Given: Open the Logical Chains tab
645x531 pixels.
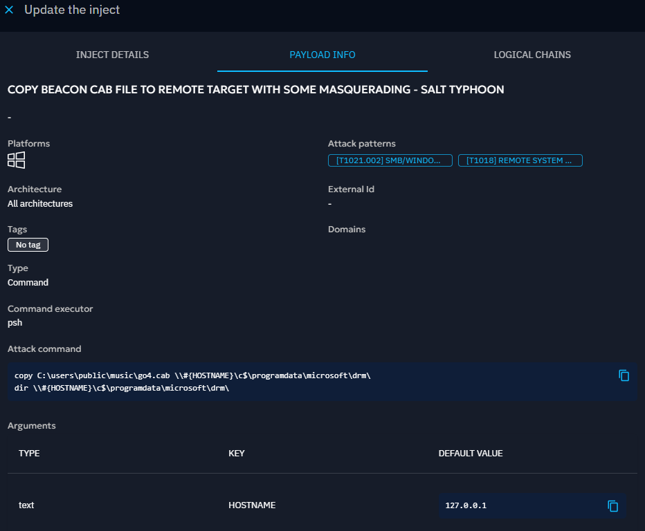Looking at the screenshot, I should pos(532,55).
